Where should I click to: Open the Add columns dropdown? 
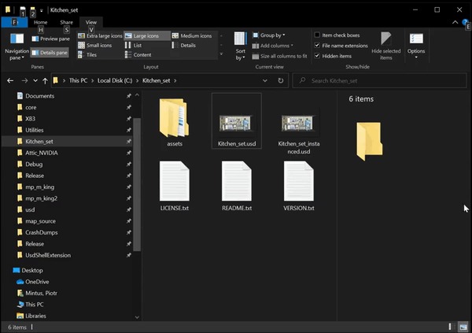point(273,46)
